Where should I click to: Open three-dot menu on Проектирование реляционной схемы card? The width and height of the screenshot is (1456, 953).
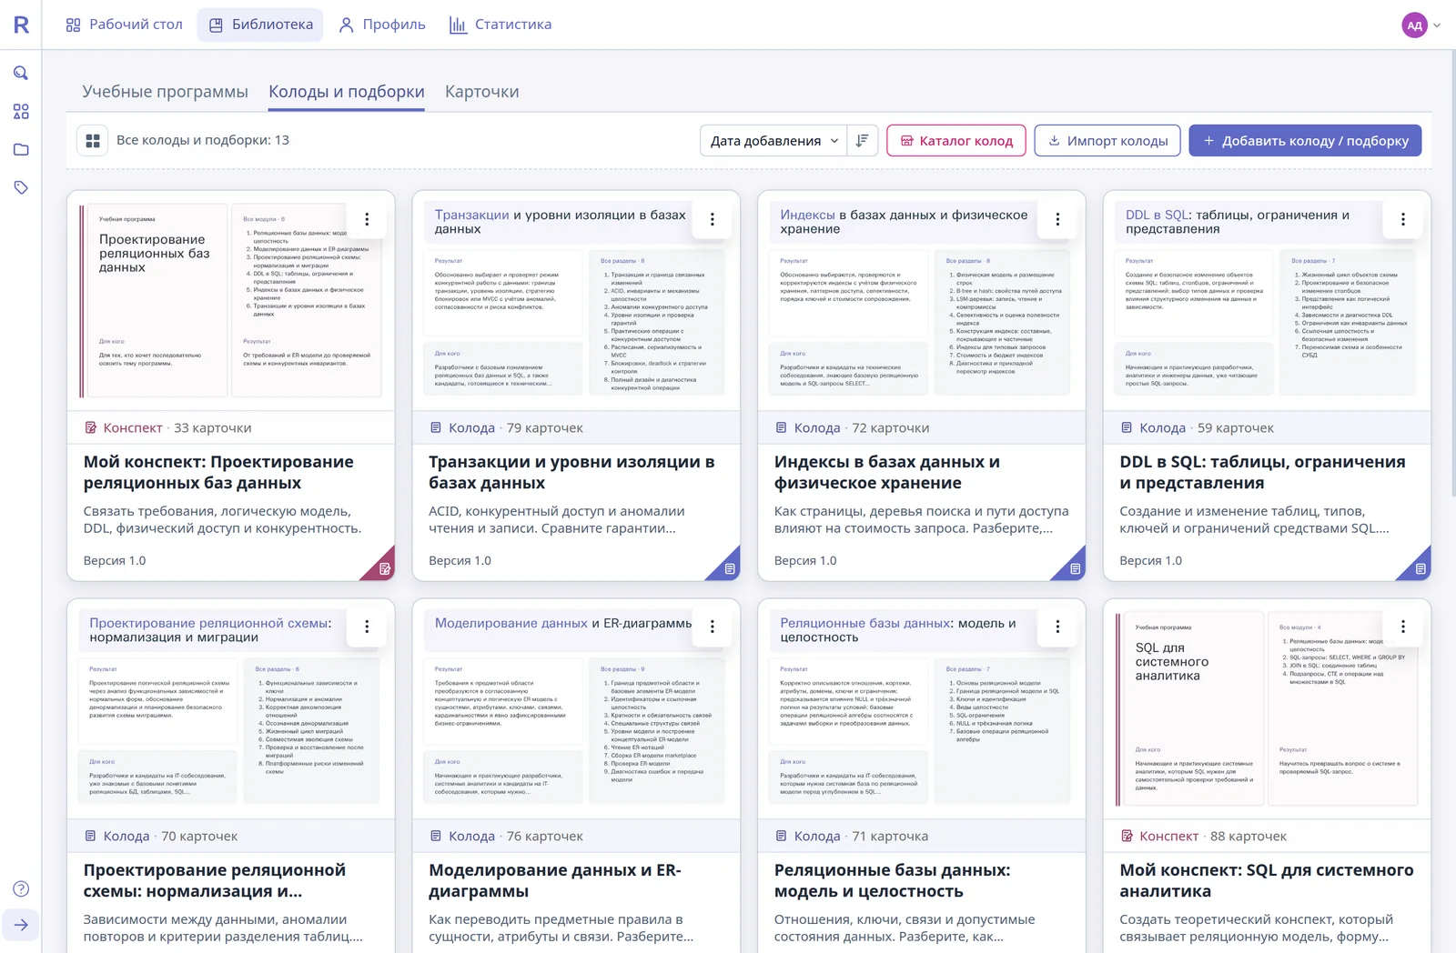point(367,627)
